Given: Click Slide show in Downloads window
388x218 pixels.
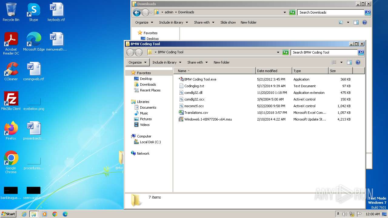Looking at the screenshot, I should click(x=228, y=22).
